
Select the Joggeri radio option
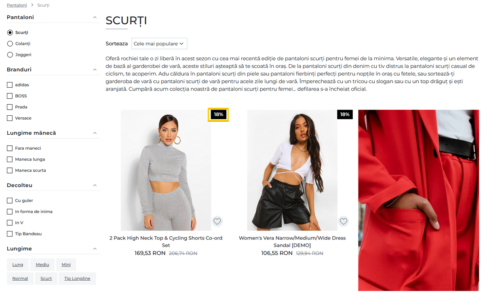coord(10,55)
